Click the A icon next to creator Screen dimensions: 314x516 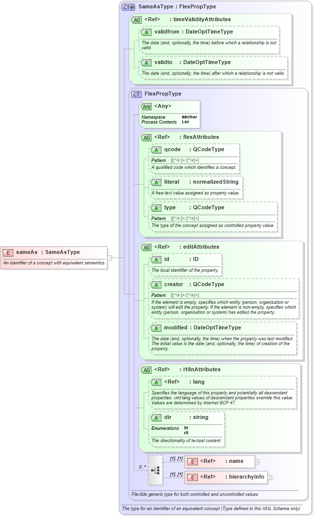point(156,285)
